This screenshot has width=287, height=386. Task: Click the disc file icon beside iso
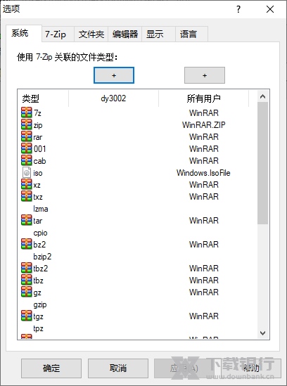click(x=26, y=173)
